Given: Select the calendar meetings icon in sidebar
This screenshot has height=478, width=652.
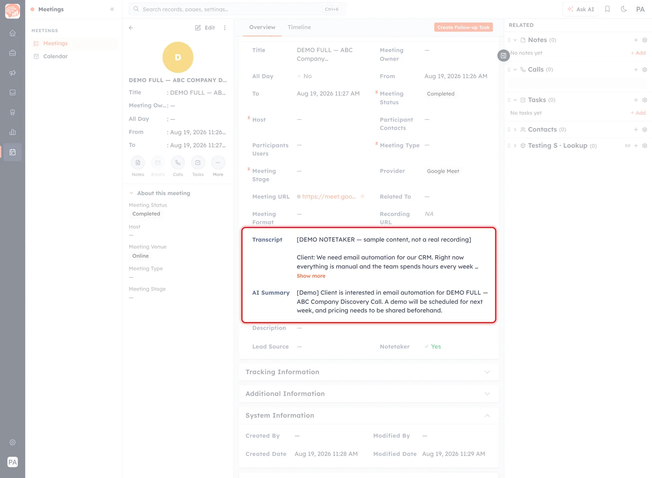Looking at the screenshot, I should [x=13, y=152].
